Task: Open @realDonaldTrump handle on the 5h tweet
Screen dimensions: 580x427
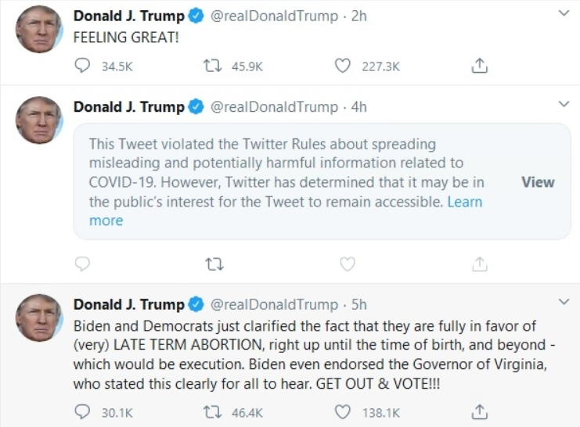Action: pyautogui.click(x=274, y=304)
